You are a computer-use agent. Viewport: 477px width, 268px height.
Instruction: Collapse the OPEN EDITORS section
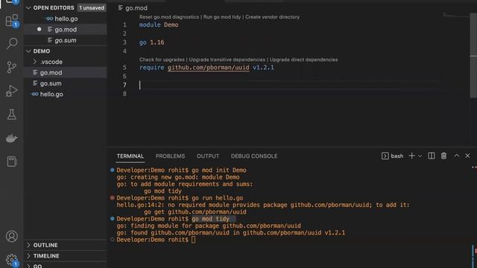click(28, 8)
